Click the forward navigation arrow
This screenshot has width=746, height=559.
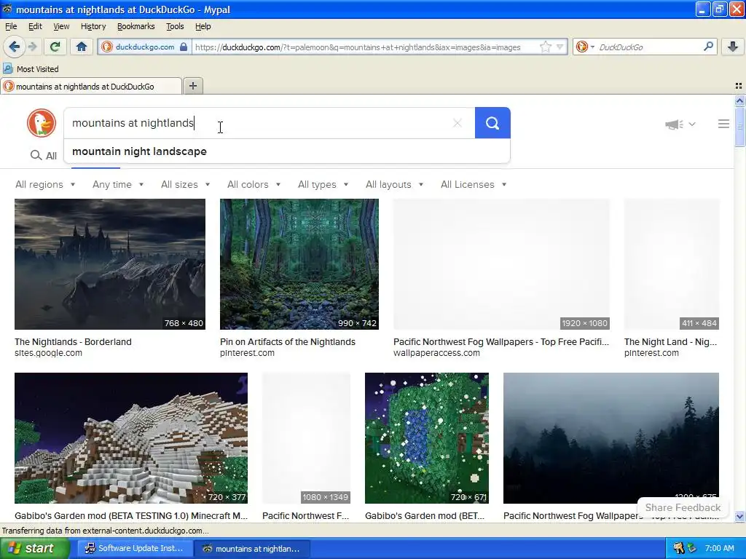click(32, 47)
